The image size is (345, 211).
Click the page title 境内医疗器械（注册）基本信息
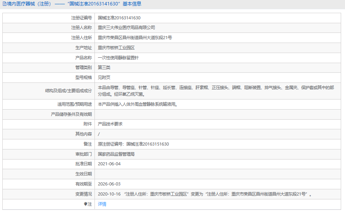(74, 4)
